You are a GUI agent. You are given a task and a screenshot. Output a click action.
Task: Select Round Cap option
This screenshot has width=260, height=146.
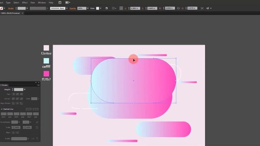tap(17, 94)
